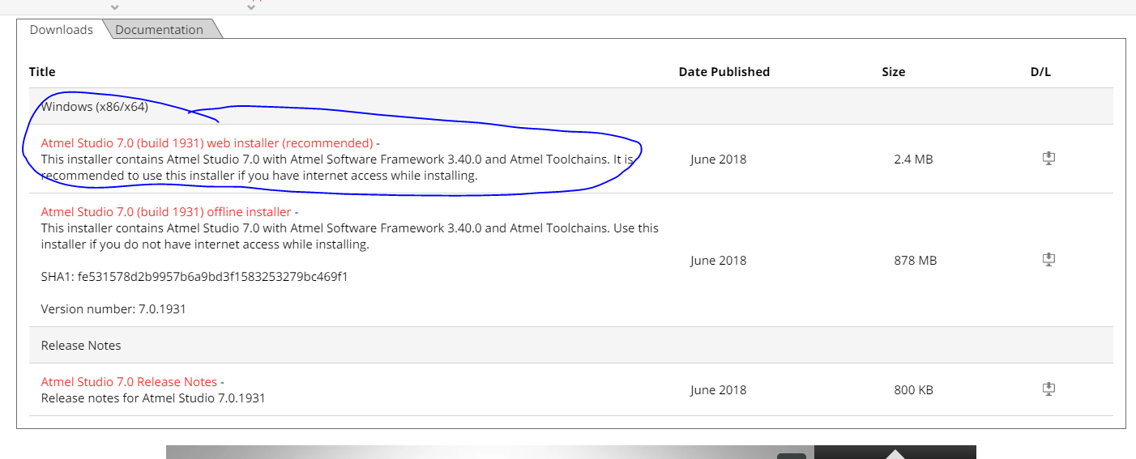
Task: Click the Date Published column header
Action: [724, 72]
